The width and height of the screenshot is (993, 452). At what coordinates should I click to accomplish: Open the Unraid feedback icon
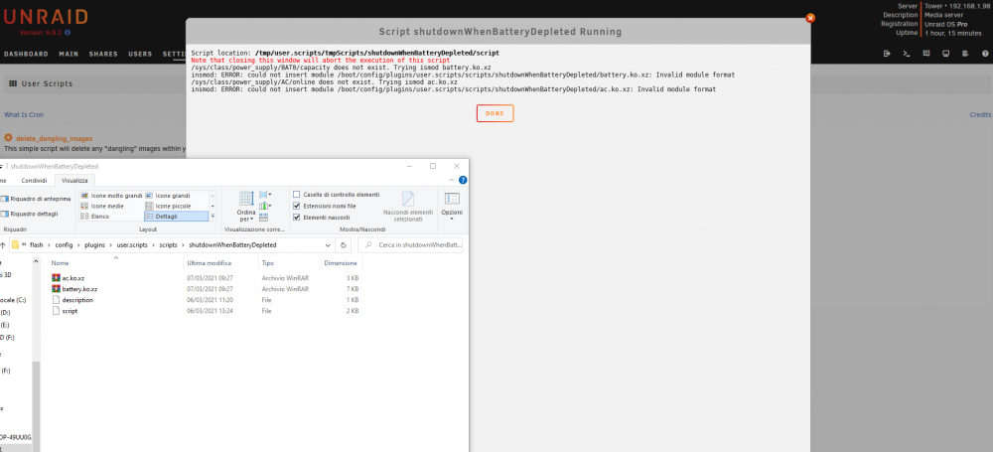tap(925, 54)
